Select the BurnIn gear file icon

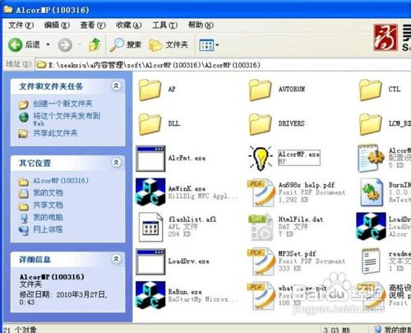click(x=372, y=192)
